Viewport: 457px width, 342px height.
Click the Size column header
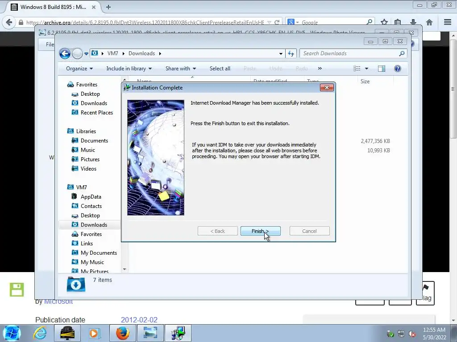click(365, 81)
